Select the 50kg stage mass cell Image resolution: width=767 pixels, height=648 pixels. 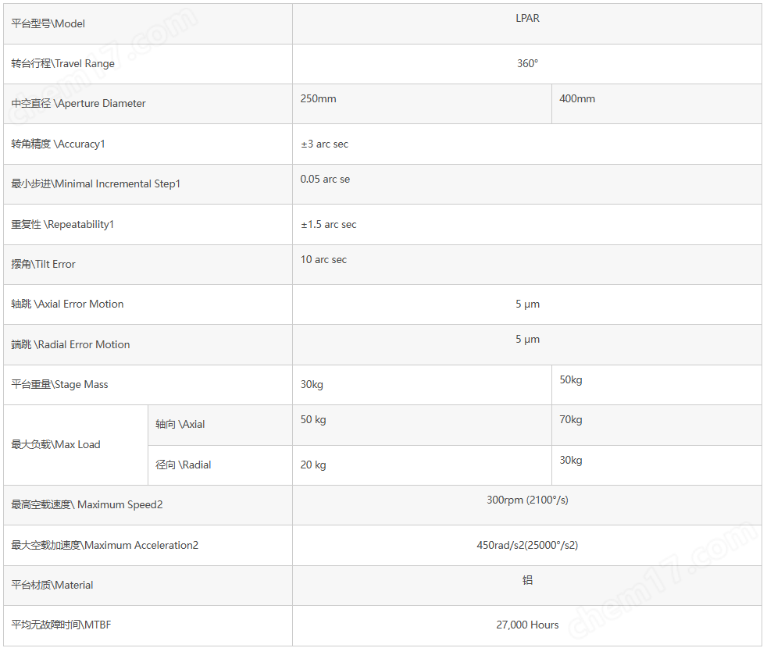[x=656, y=384]
